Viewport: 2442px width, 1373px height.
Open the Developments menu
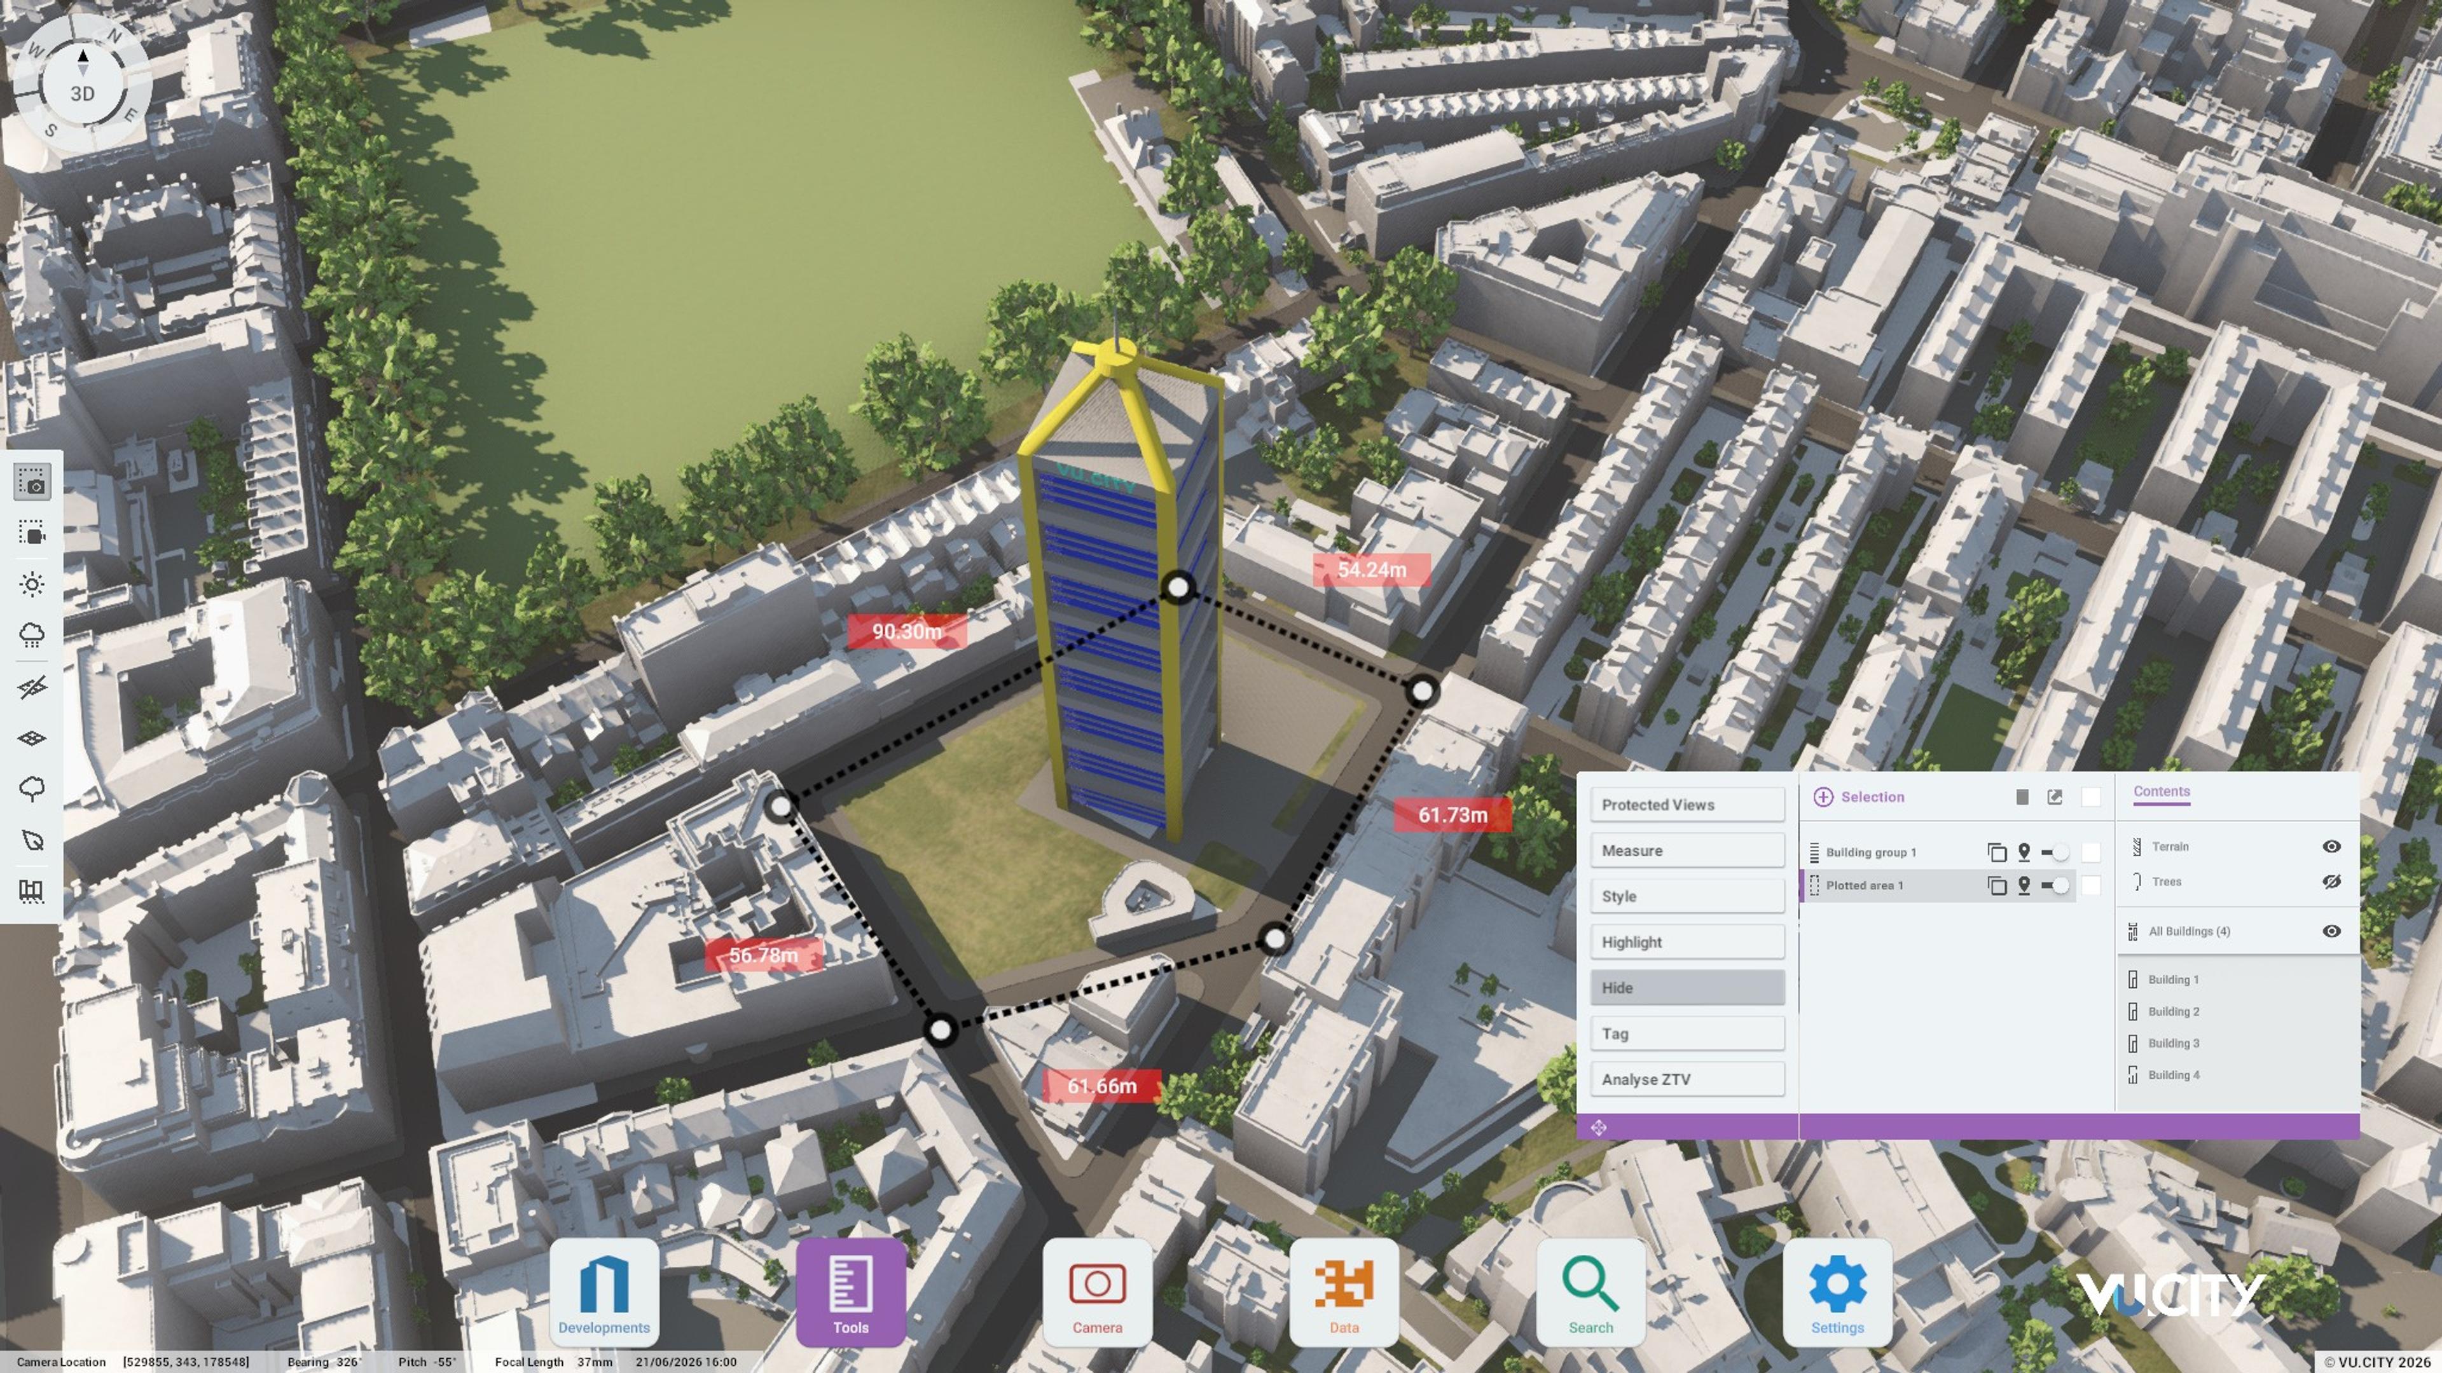coord(604,1292)
